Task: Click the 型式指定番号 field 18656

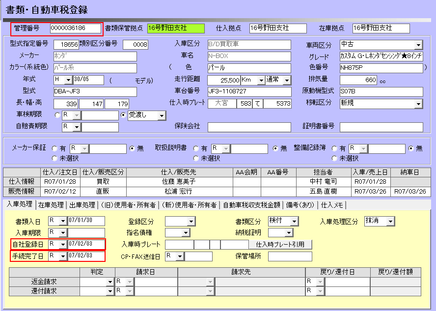Action: [66, 45]
